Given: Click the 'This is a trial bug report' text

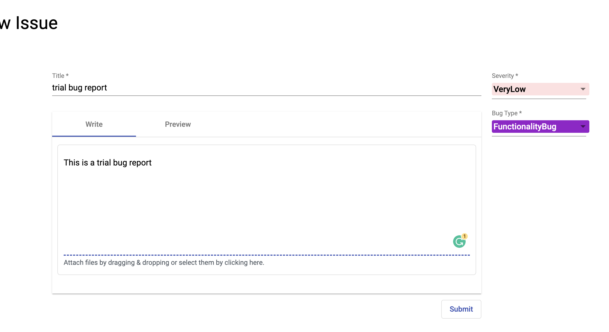Looking at the screenshot, I should 107,163.
